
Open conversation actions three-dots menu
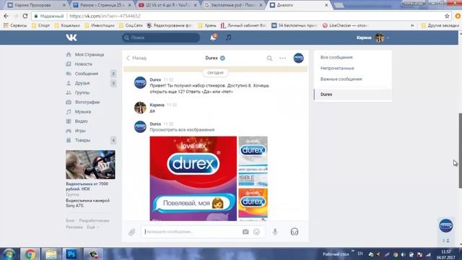[282, 58]
